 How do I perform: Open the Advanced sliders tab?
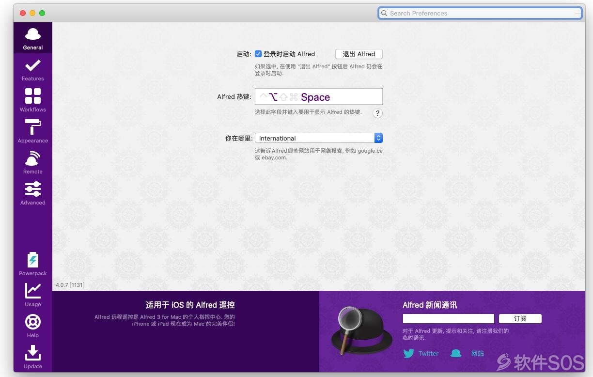[x=33, y=193]
